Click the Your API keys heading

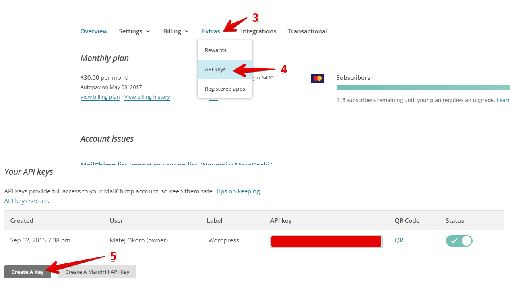click(29, 172)
